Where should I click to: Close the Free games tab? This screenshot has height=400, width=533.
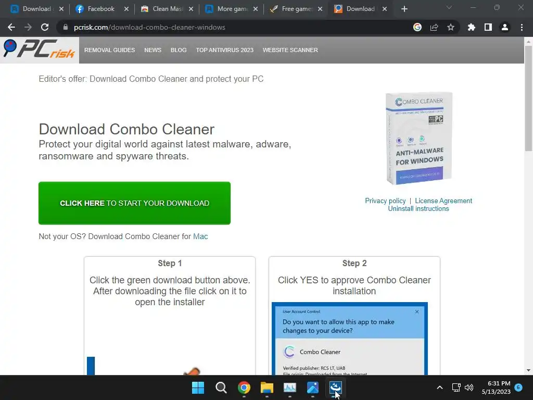click(x=320, y=9)
